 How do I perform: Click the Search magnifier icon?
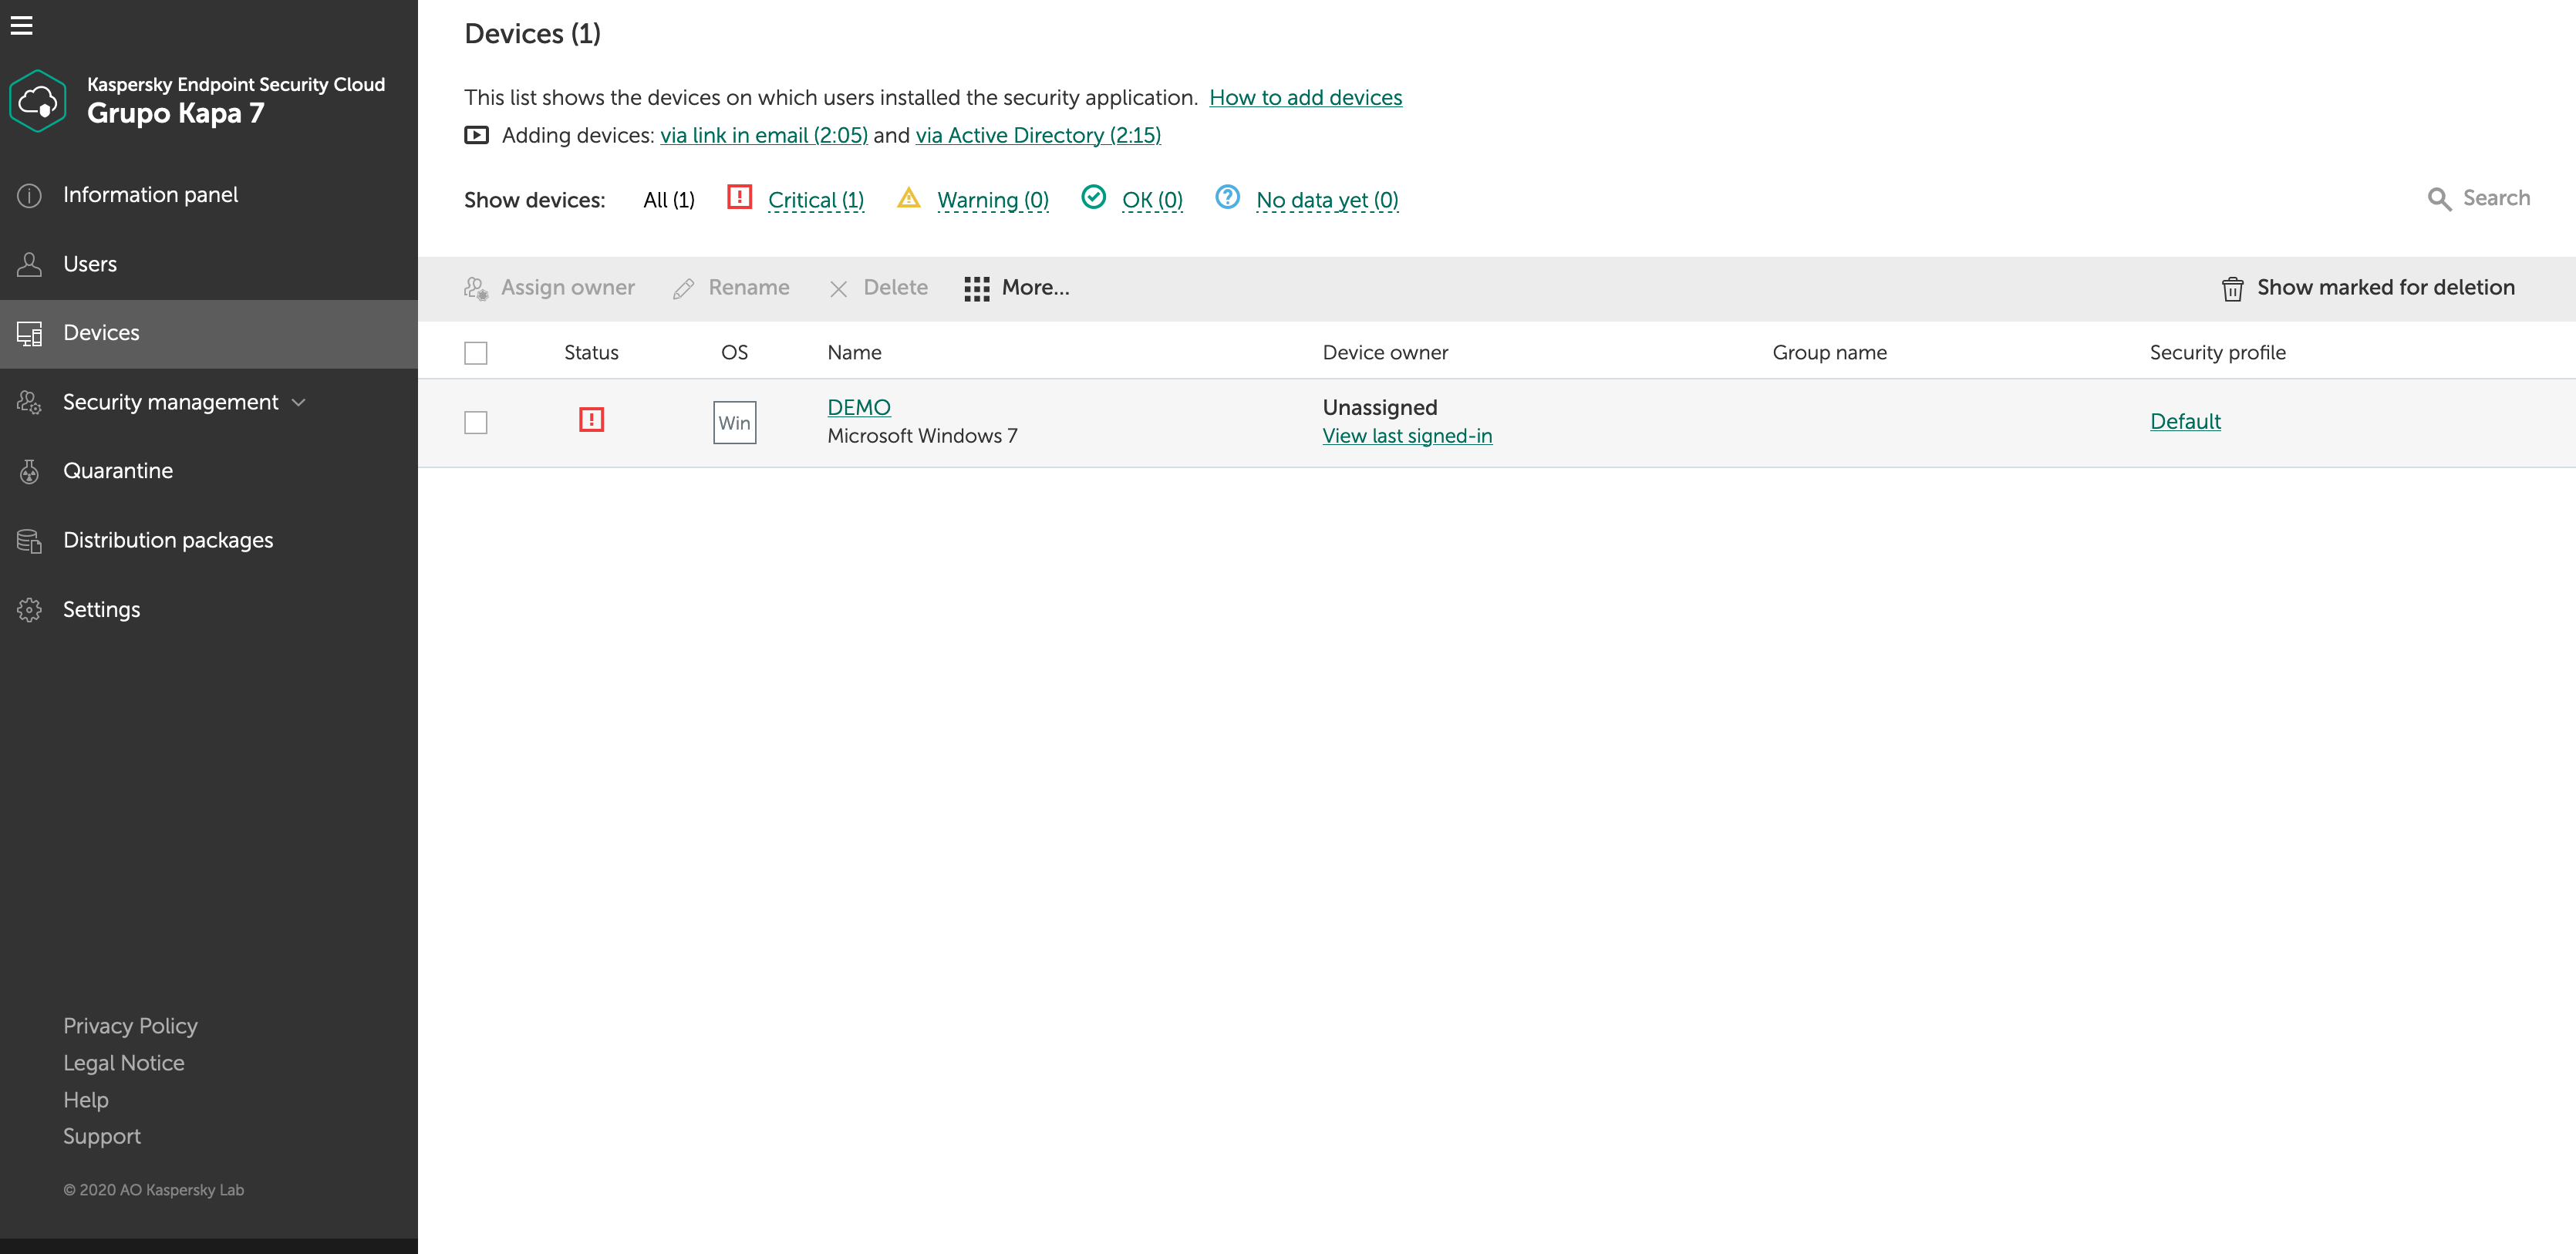pos(2439,199)
